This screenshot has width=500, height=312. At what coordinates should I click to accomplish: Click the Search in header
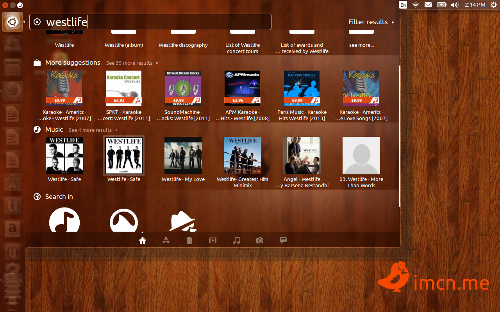(x=59, y=197)
